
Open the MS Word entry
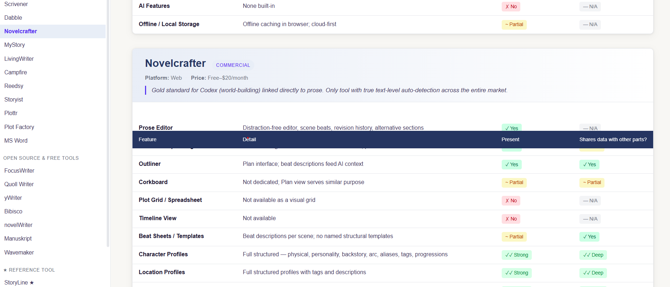point(16,140)
